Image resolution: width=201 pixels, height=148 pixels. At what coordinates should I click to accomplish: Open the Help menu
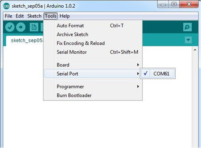tap(65, 16)
